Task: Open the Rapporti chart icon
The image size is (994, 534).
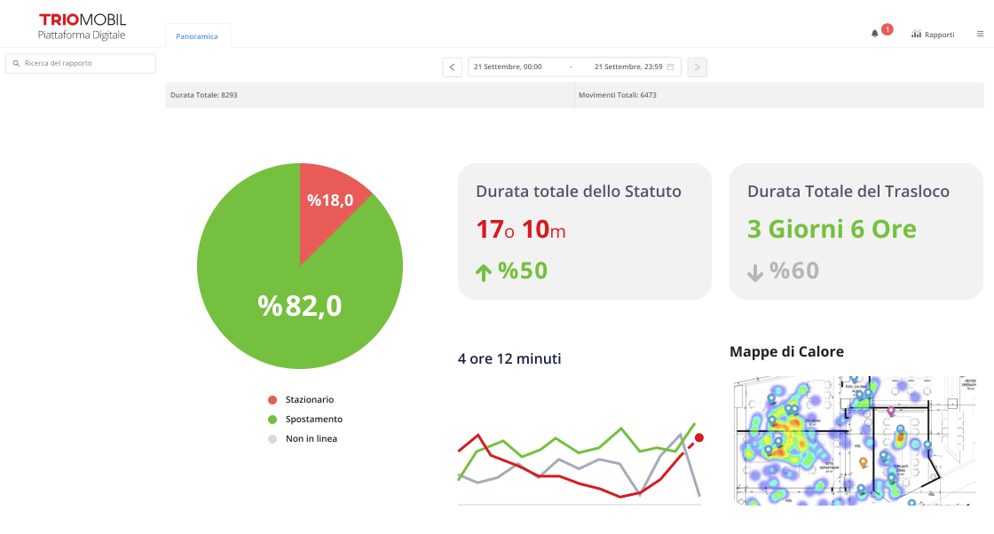Action: click(x=916, y=35)
